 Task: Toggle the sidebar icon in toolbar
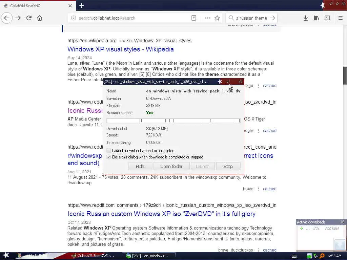(x=327, y=18)
